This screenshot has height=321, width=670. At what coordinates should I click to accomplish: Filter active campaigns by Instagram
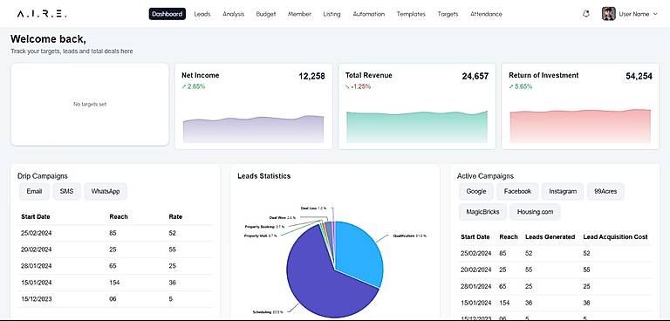(x=563, y=192)
